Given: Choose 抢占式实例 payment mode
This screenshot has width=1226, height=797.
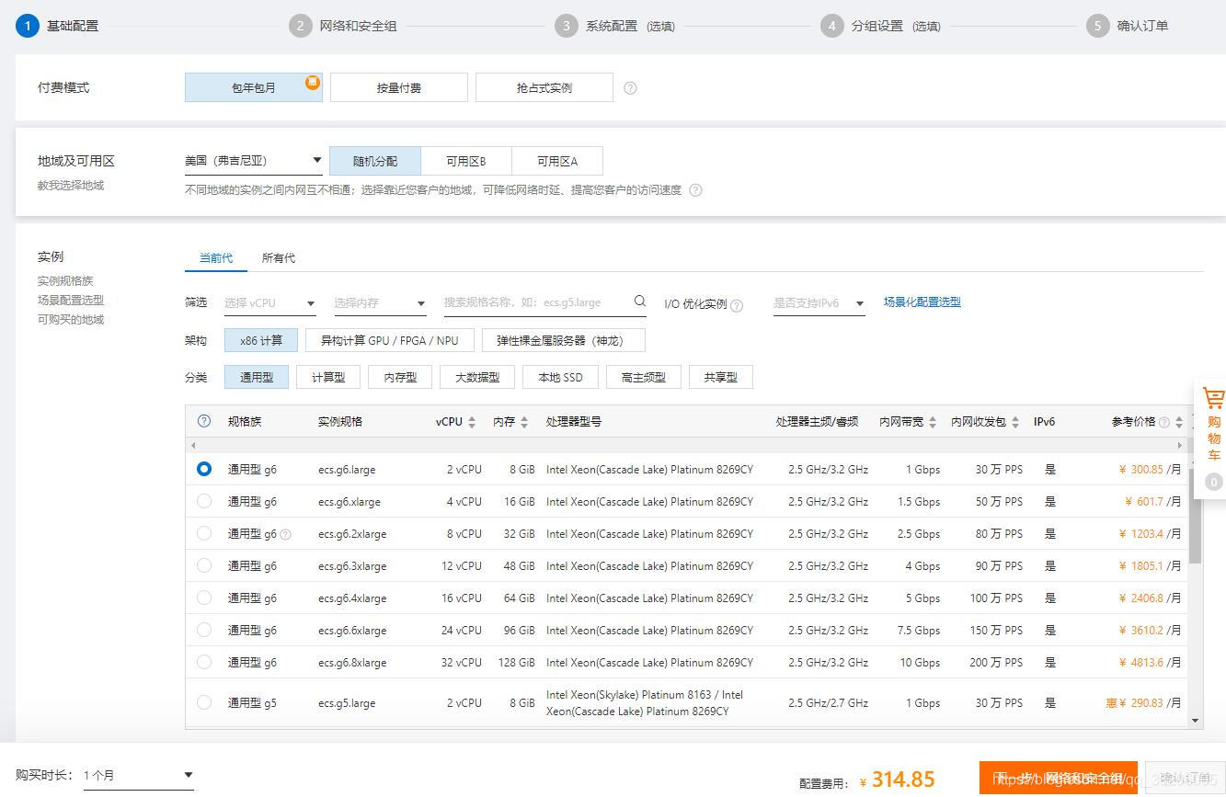Looking at the screenshot, I should (x=544, y=87).
